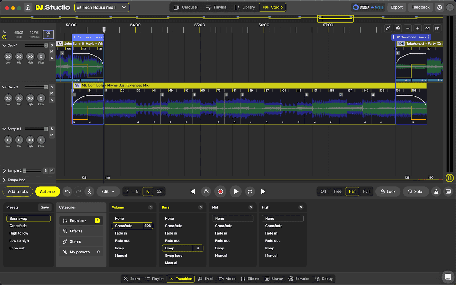Viewport: 456px width, 285px height.
Task: Click the Automix button
Action: coord(48,192)
